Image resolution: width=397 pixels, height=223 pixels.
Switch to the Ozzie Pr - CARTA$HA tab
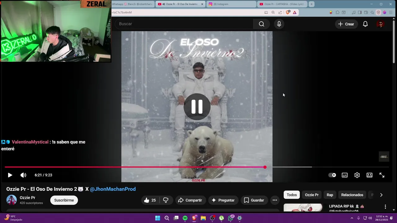(282, 4)
